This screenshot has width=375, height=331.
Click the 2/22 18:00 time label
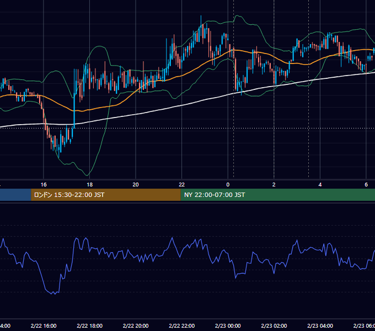(x=90, y=325)
